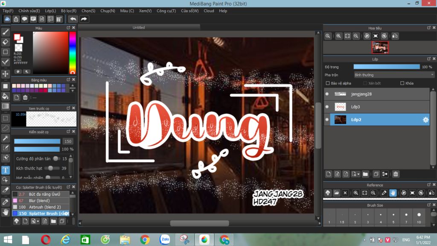Adjust the Độ trong opacity slider
437x246 pixels.
click(x=387, y=67)
